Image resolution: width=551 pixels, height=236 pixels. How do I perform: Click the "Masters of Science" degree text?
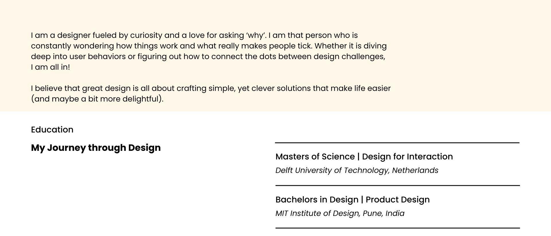click(315, 157)
